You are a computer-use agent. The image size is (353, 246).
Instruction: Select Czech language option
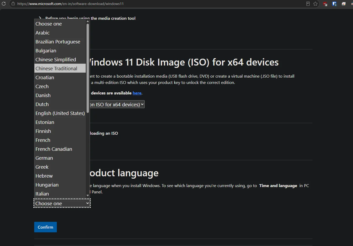60,86
